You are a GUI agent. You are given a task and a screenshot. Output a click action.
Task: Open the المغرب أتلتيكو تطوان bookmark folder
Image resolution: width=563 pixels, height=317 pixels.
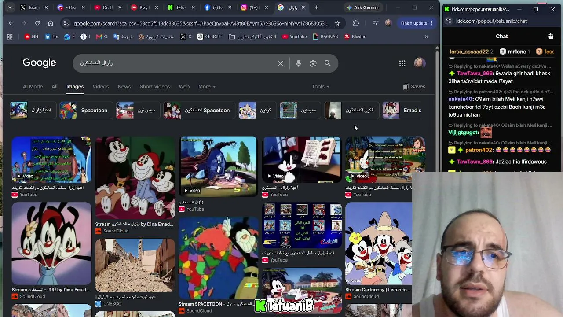[x=252, y=37]
